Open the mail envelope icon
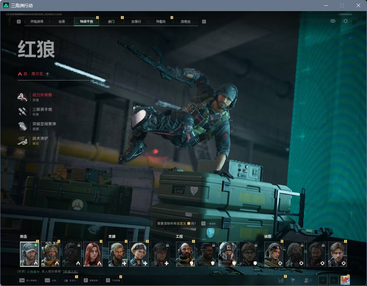The height and width of the screenshot is (286, 367). tap(333, 21)
